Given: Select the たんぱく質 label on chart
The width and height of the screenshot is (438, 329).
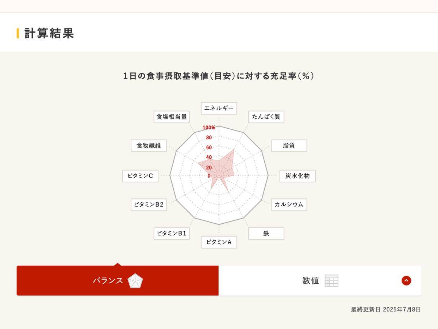Looking at the screenshot, I should 266,117.
